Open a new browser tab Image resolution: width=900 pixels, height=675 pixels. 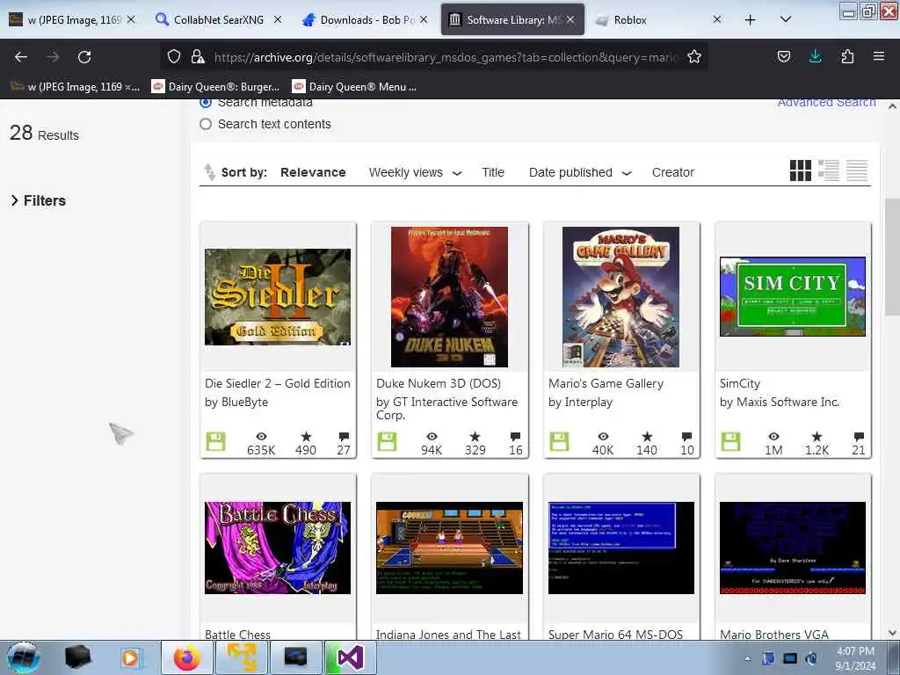click(751, 20)
